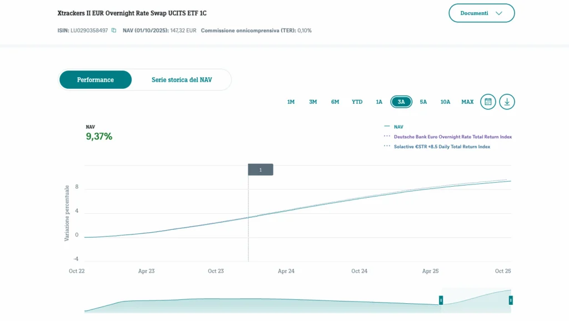Choose the 6M time range
Viewport: 569px width, 321px height.
point(335,102)
